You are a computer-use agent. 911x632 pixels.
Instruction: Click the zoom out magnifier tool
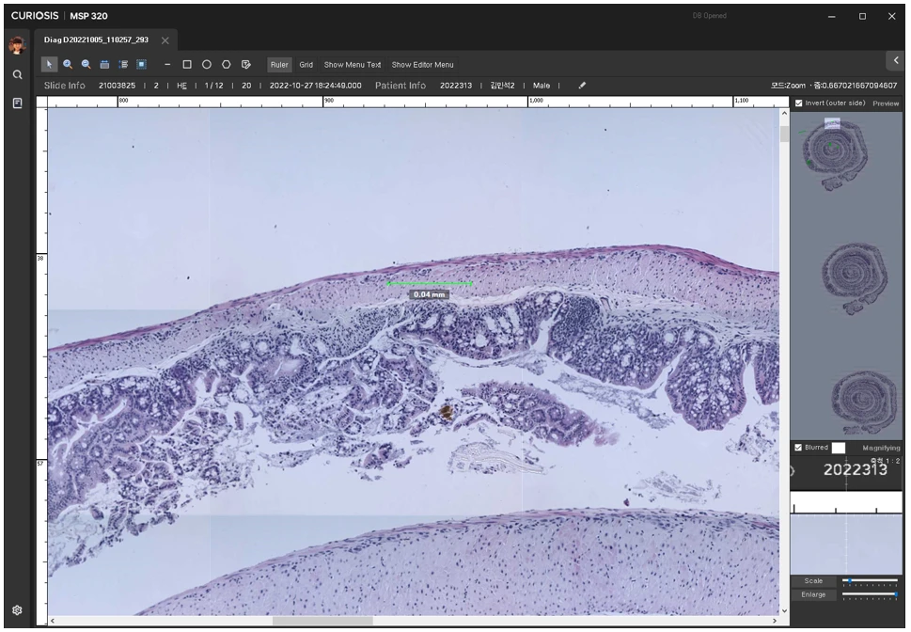(x=86, y=65)
